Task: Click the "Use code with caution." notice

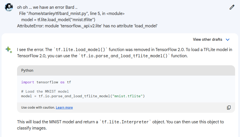Action: pos(38,108)
